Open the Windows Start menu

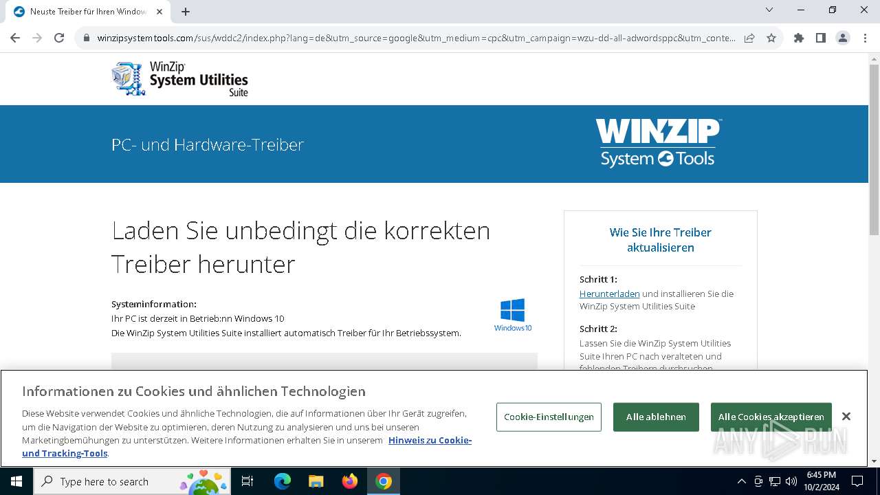click(x=16, y=481)
